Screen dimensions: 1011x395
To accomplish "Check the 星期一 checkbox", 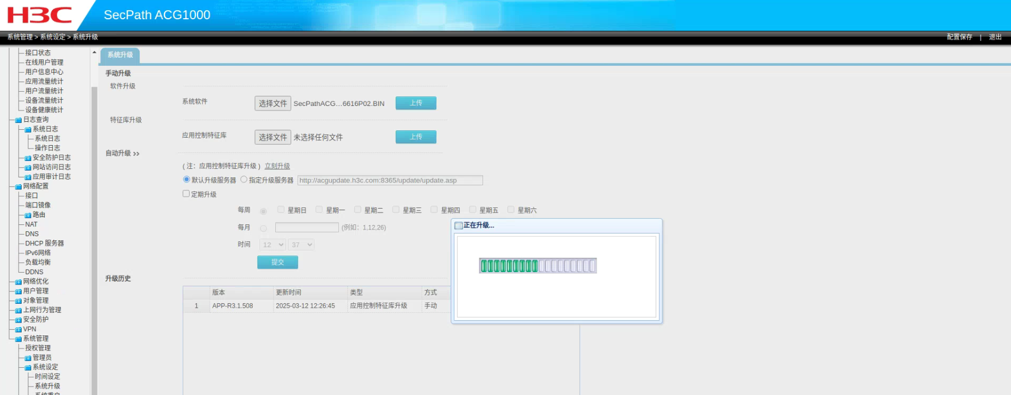I will (319, 210).
